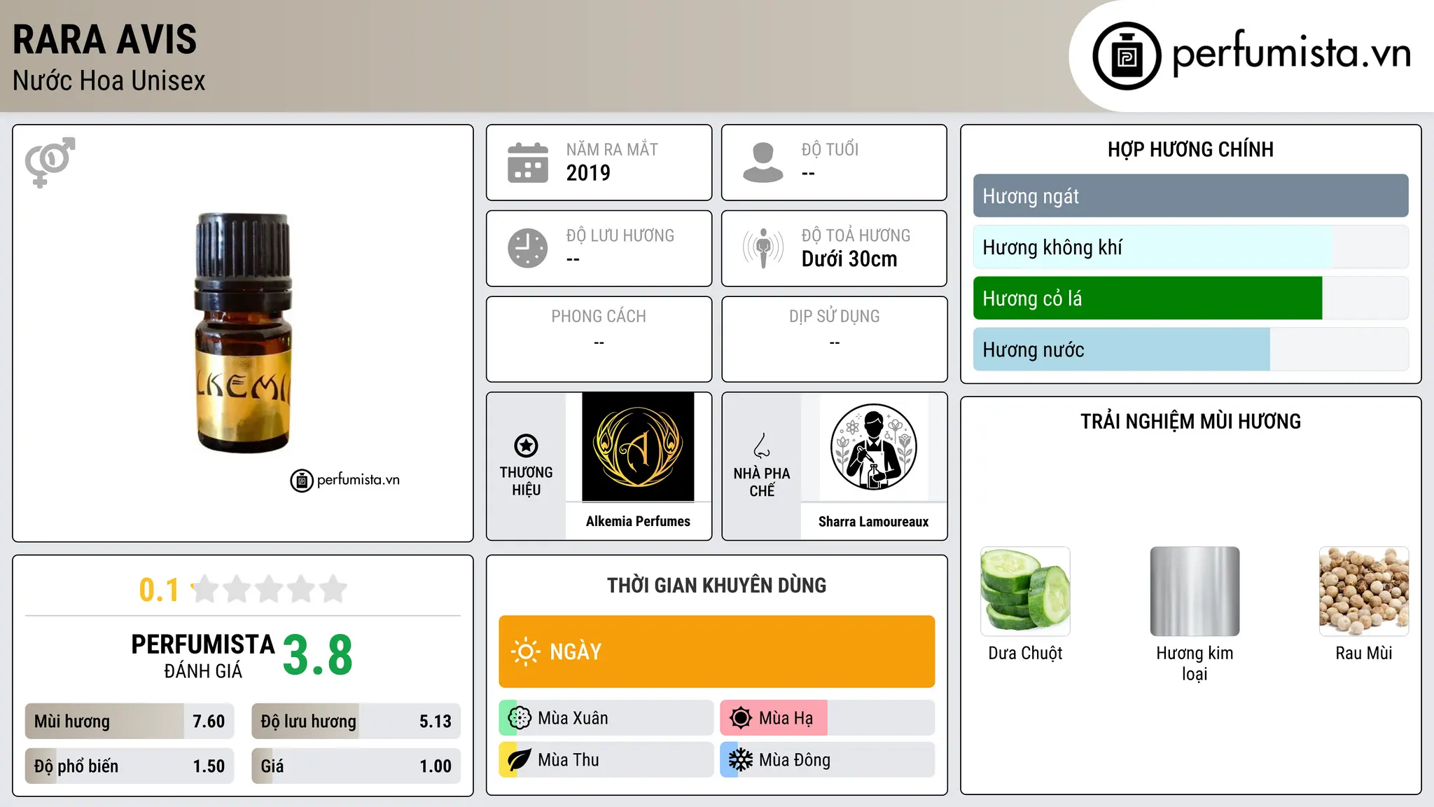
Task: Click the Rau Mùi coriander seeds image
Action: click(1364, 591)
